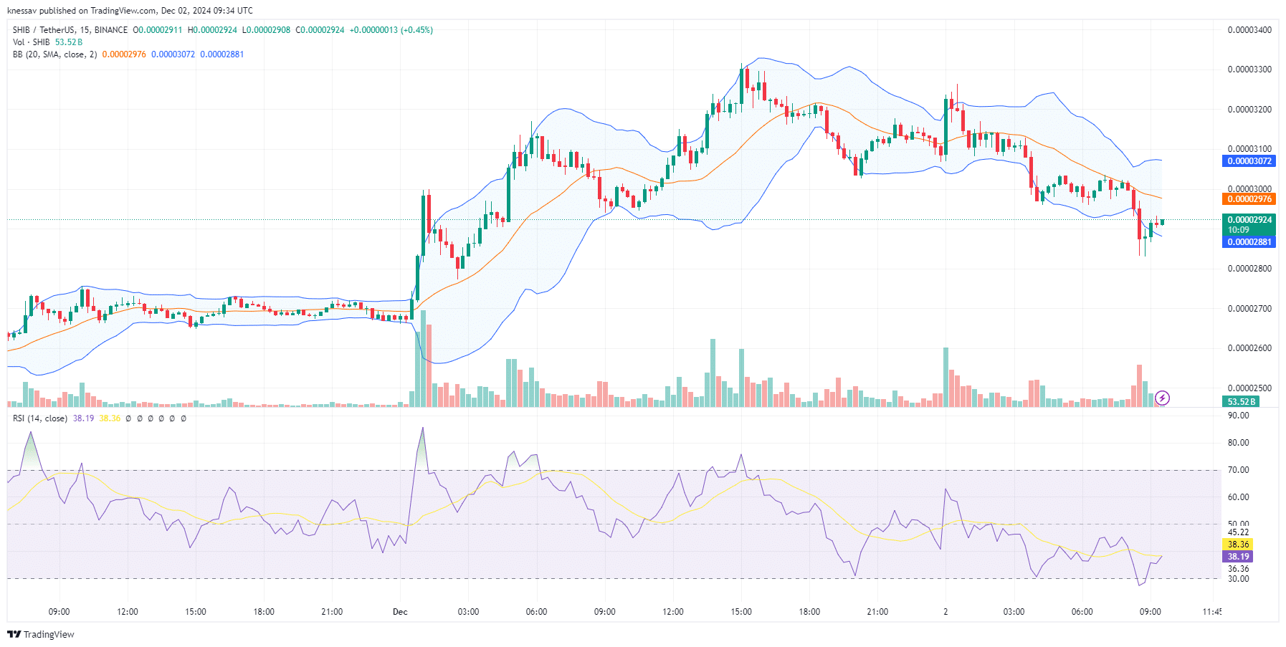Select the blue 0.00002881 price axis tag

click(x=1249, y=242)
